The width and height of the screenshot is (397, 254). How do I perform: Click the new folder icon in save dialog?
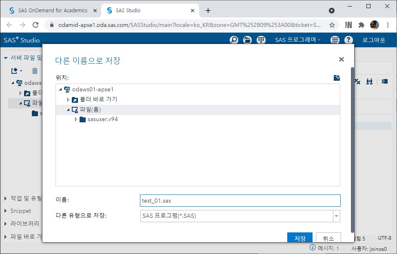click(337, 77)
